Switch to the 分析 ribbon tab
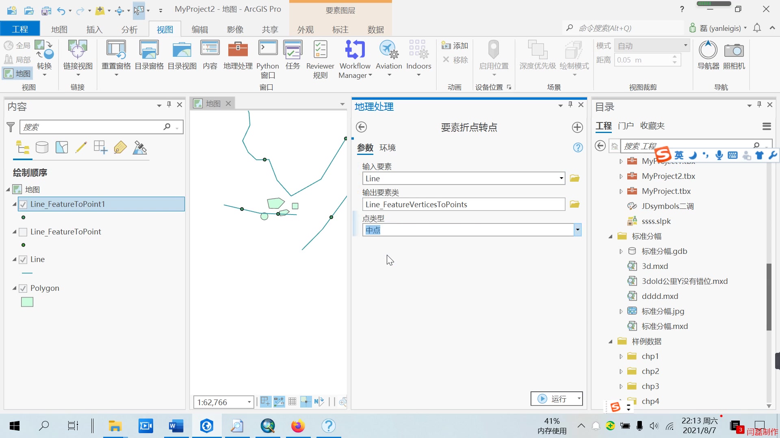Screen dimensions: 780x438 [x=129, y=29]
